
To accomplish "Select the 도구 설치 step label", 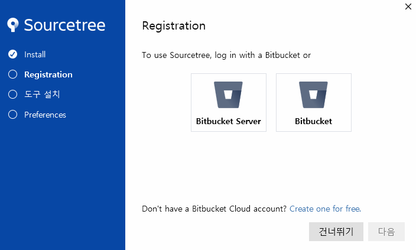I will pyautogui.click(x=42, y=94).
